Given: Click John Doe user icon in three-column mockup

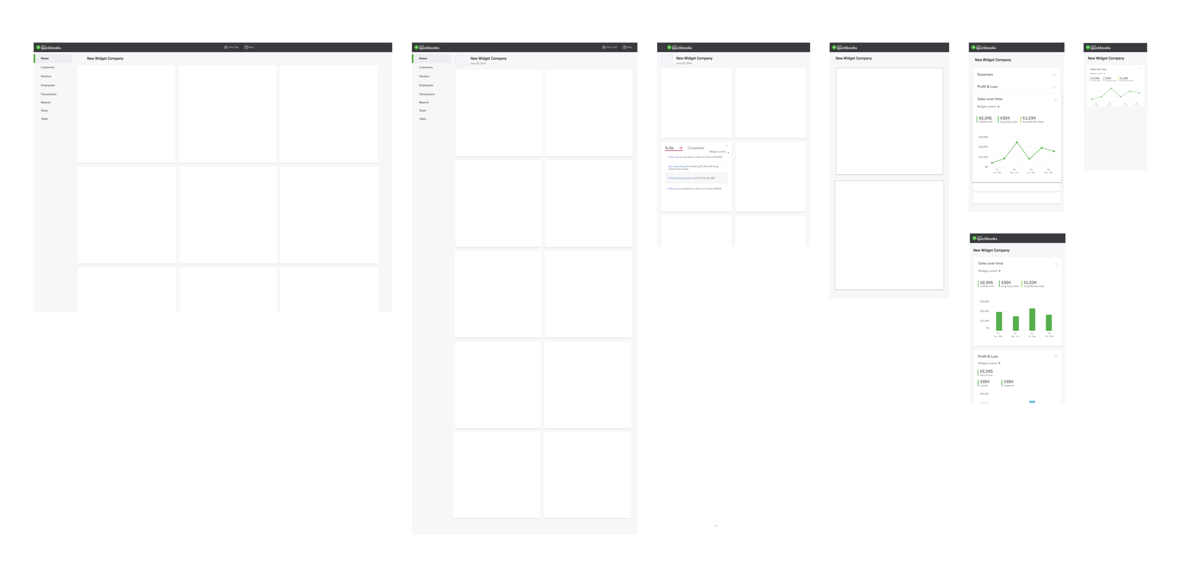Looking at the screenshot, I should (226, 47).
